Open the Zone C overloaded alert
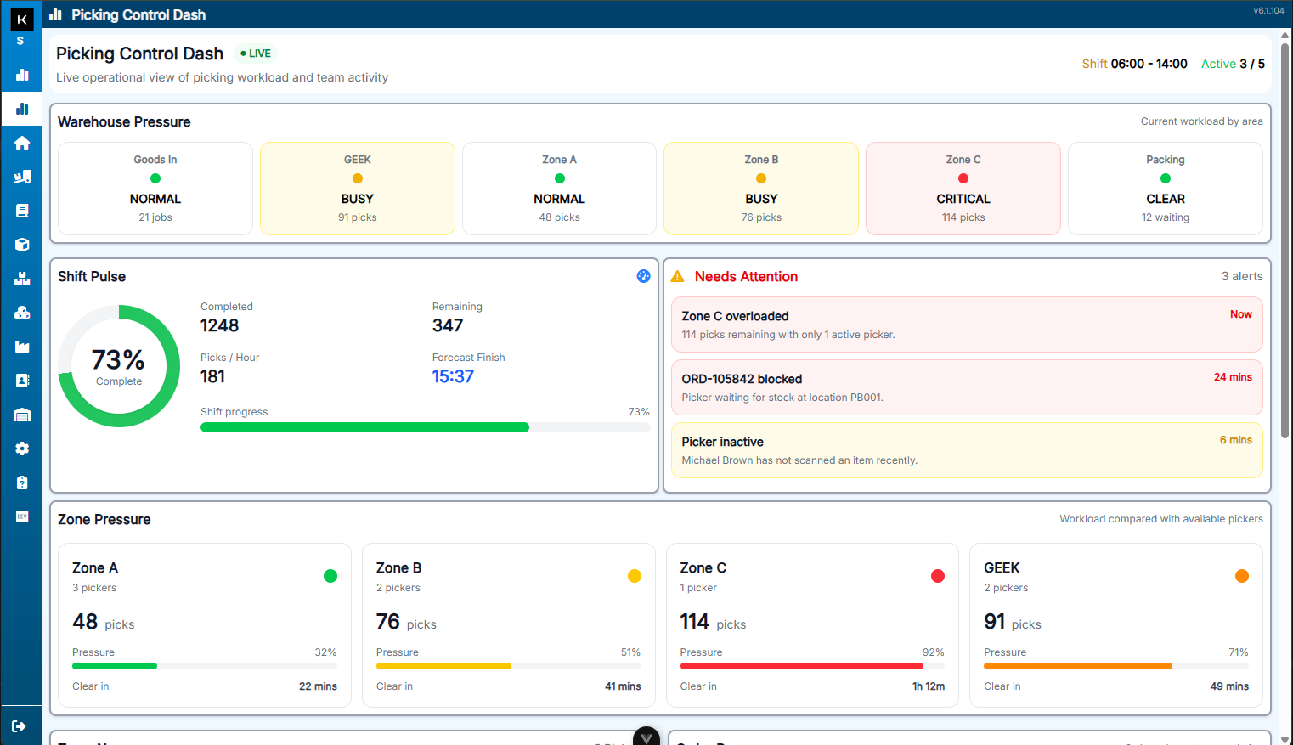This screenshot has height=745, width=1293. 967,325
